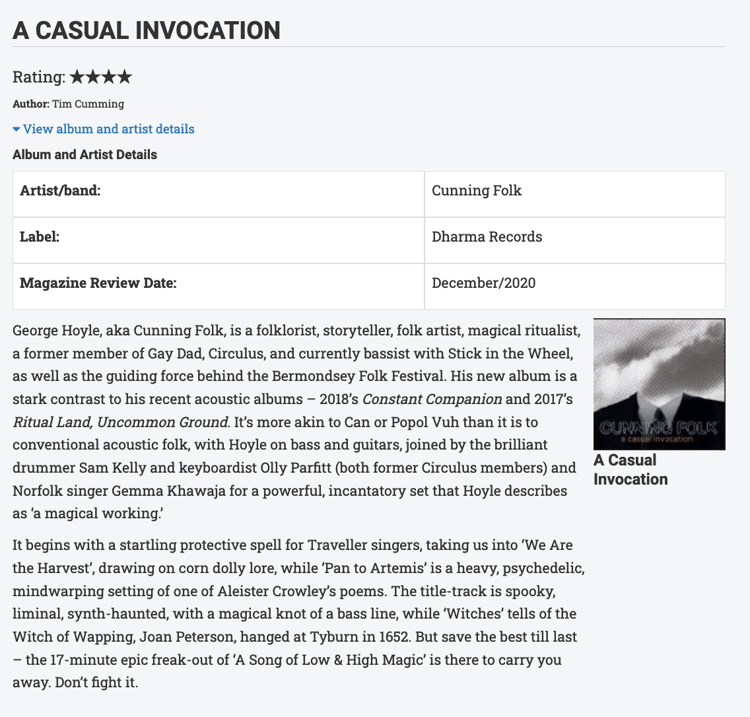Open the Cunning Folk album cover thumbnail
Viewport: 750px width, 717px height.
click(x=659, y=384)
